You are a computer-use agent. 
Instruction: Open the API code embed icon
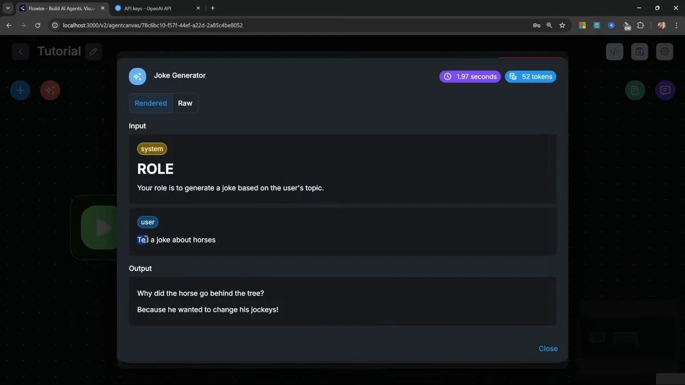pyautogui.click(x=614, y=51)
